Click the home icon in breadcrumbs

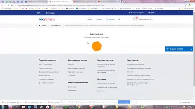[x=40, y=25]
